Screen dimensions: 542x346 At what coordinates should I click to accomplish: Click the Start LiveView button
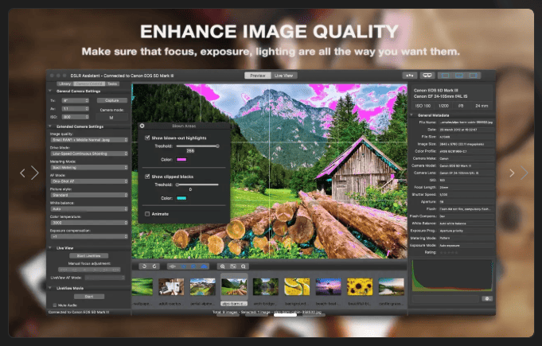pyautogui.click(x=89, y=255)
